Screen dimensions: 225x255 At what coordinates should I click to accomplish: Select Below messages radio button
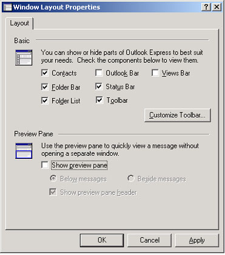[x=53, y=178]
